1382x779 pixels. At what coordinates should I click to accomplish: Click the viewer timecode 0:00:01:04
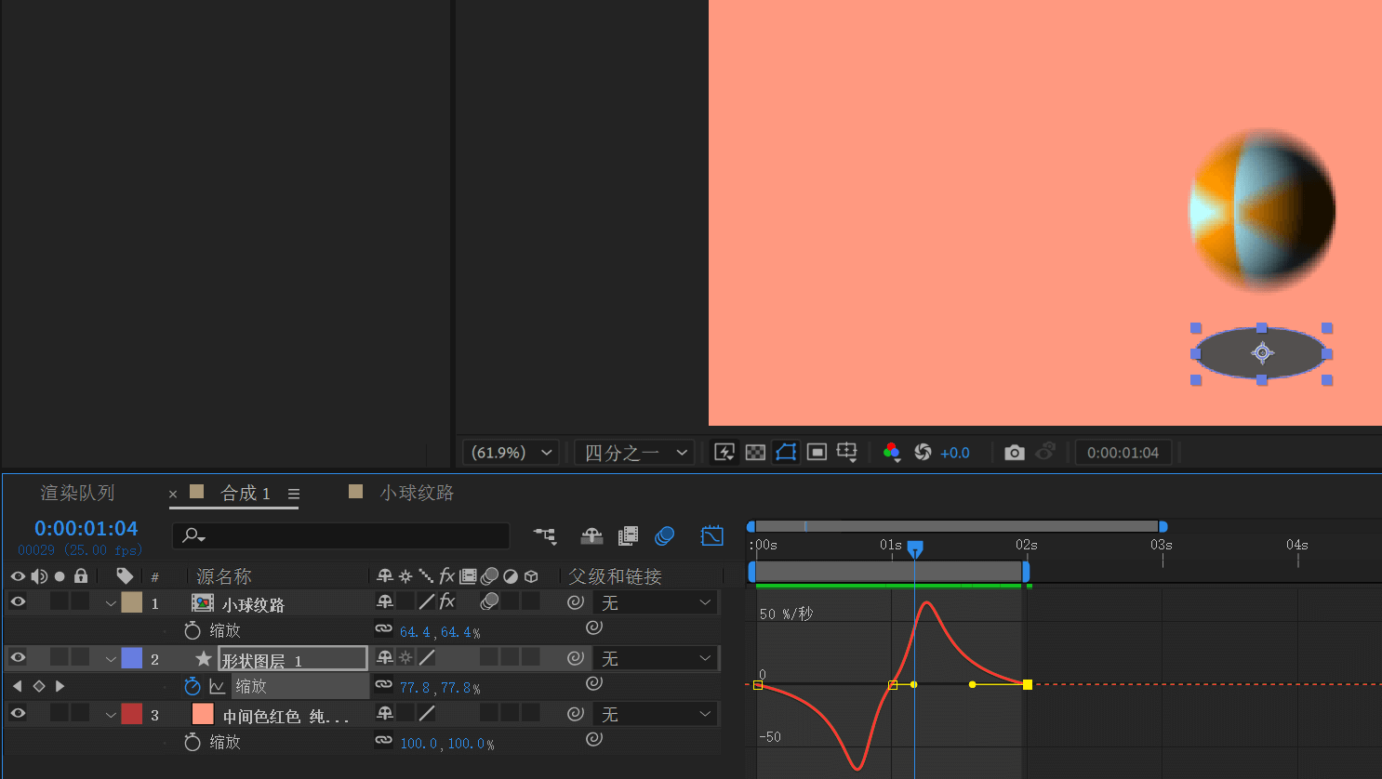pyautogui.click(x=1123, y=453)
